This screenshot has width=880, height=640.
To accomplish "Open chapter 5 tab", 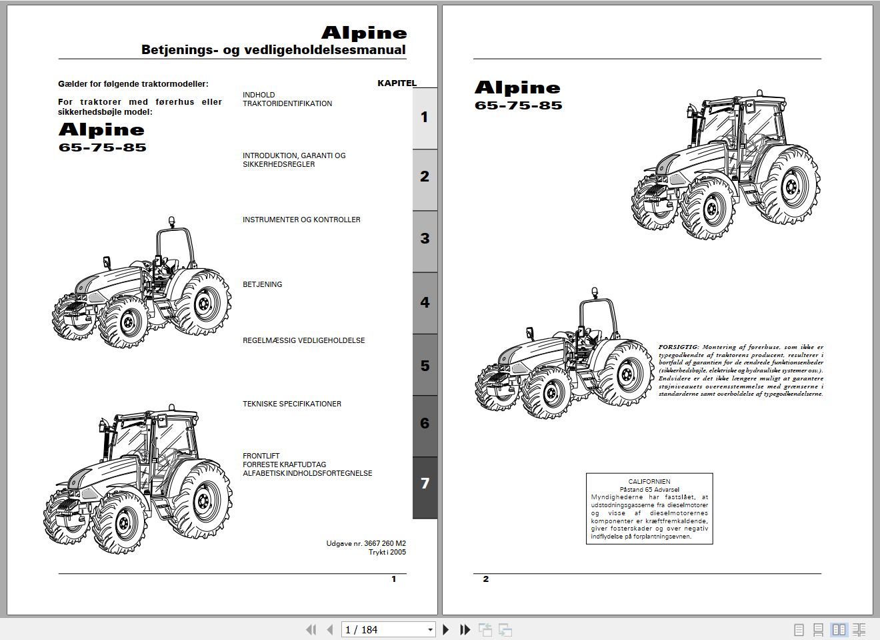I will coord(425,365).
